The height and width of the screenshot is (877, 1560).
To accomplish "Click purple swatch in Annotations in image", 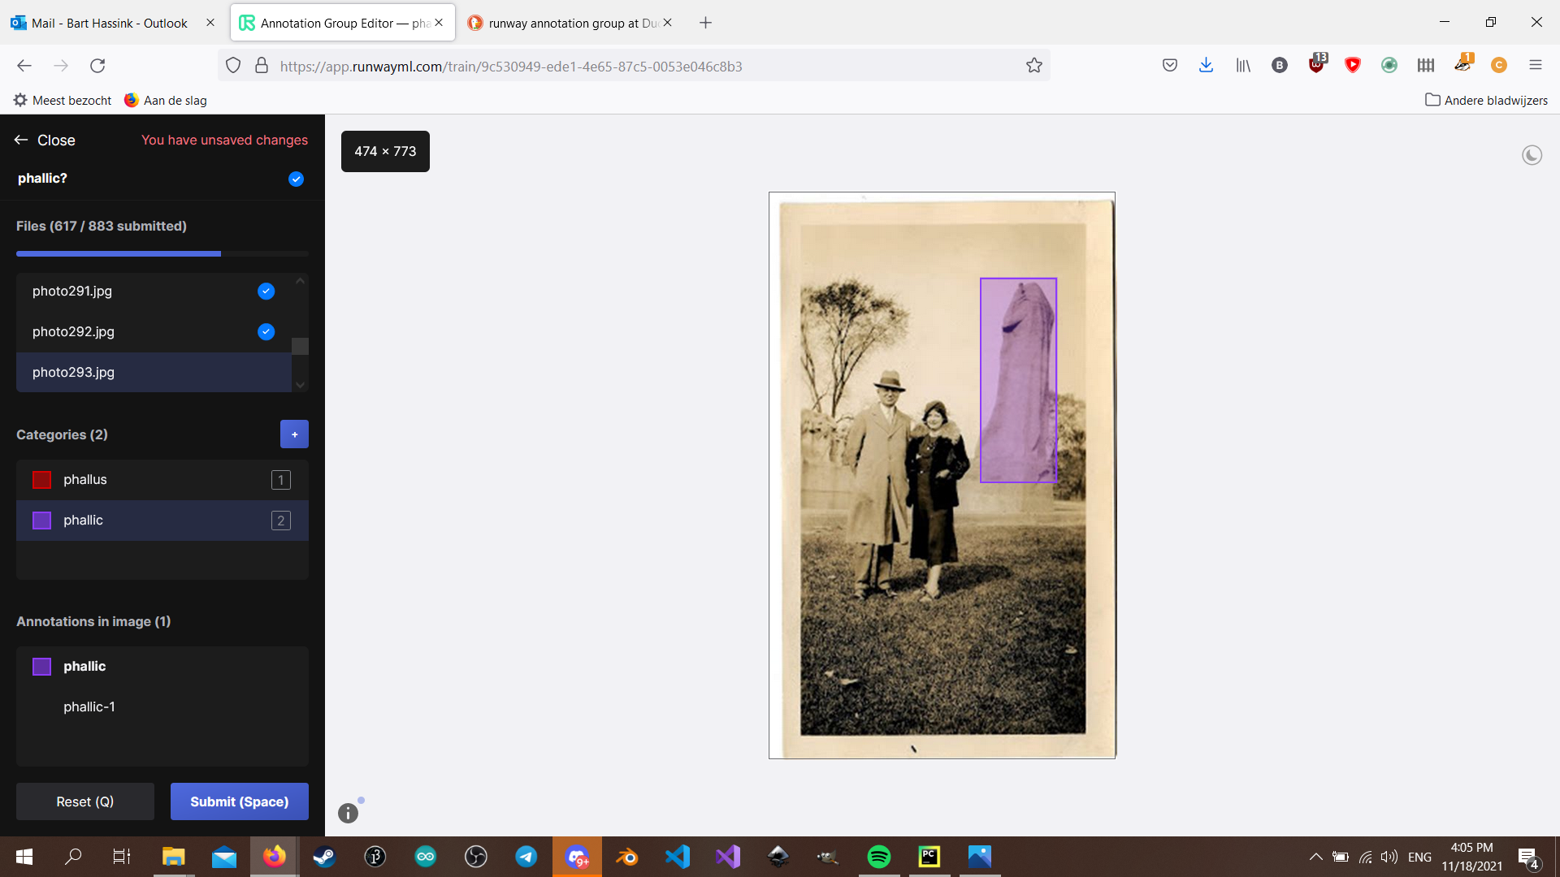I will 41,667.
